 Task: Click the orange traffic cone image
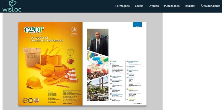(73, 75)
